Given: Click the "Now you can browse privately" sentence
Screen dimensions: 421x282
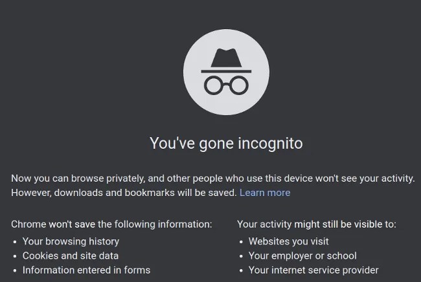Looking at the screenshot, I should point(97,177).
